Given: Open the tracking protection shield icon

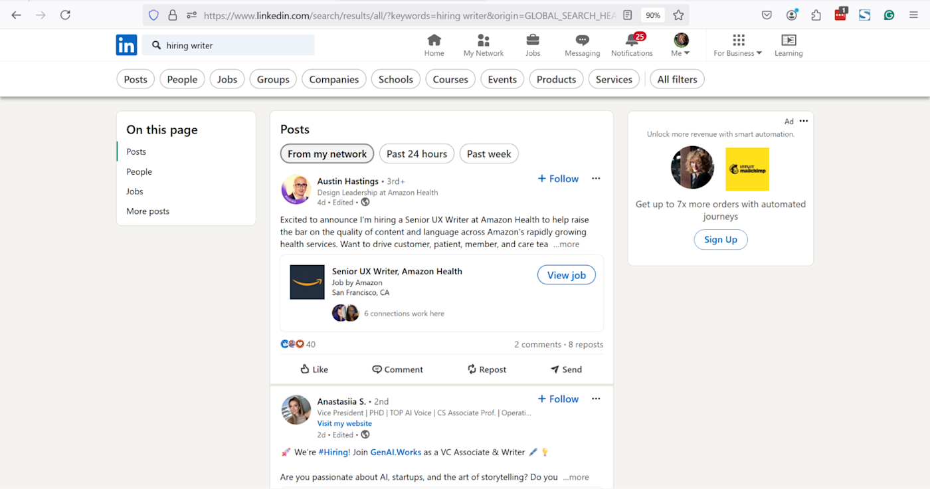Looking at the screenshot, I should (153, 15).
